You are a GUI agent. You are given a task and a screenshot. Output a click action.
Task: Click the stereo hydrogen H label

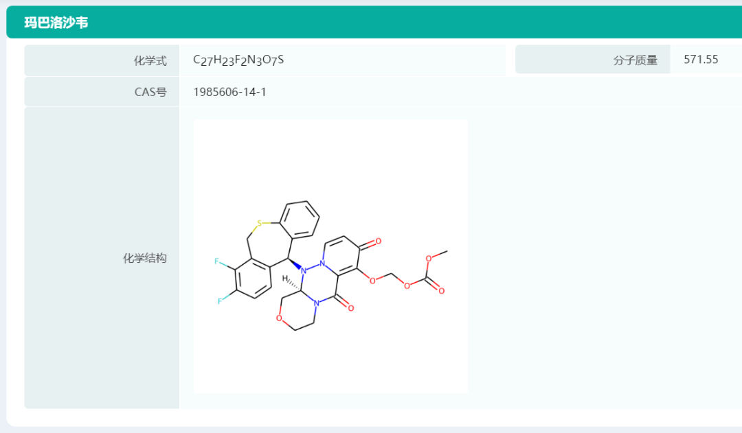pos(285,279)
